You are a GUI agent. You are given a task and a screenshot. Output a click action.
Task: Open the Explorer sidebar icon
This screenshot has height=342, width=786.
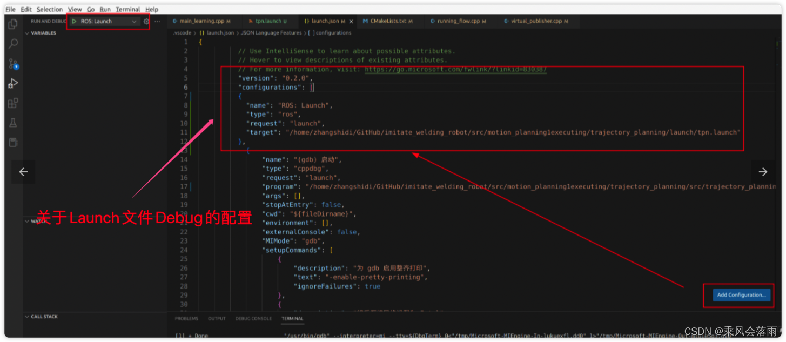click(x=13, y=24)
